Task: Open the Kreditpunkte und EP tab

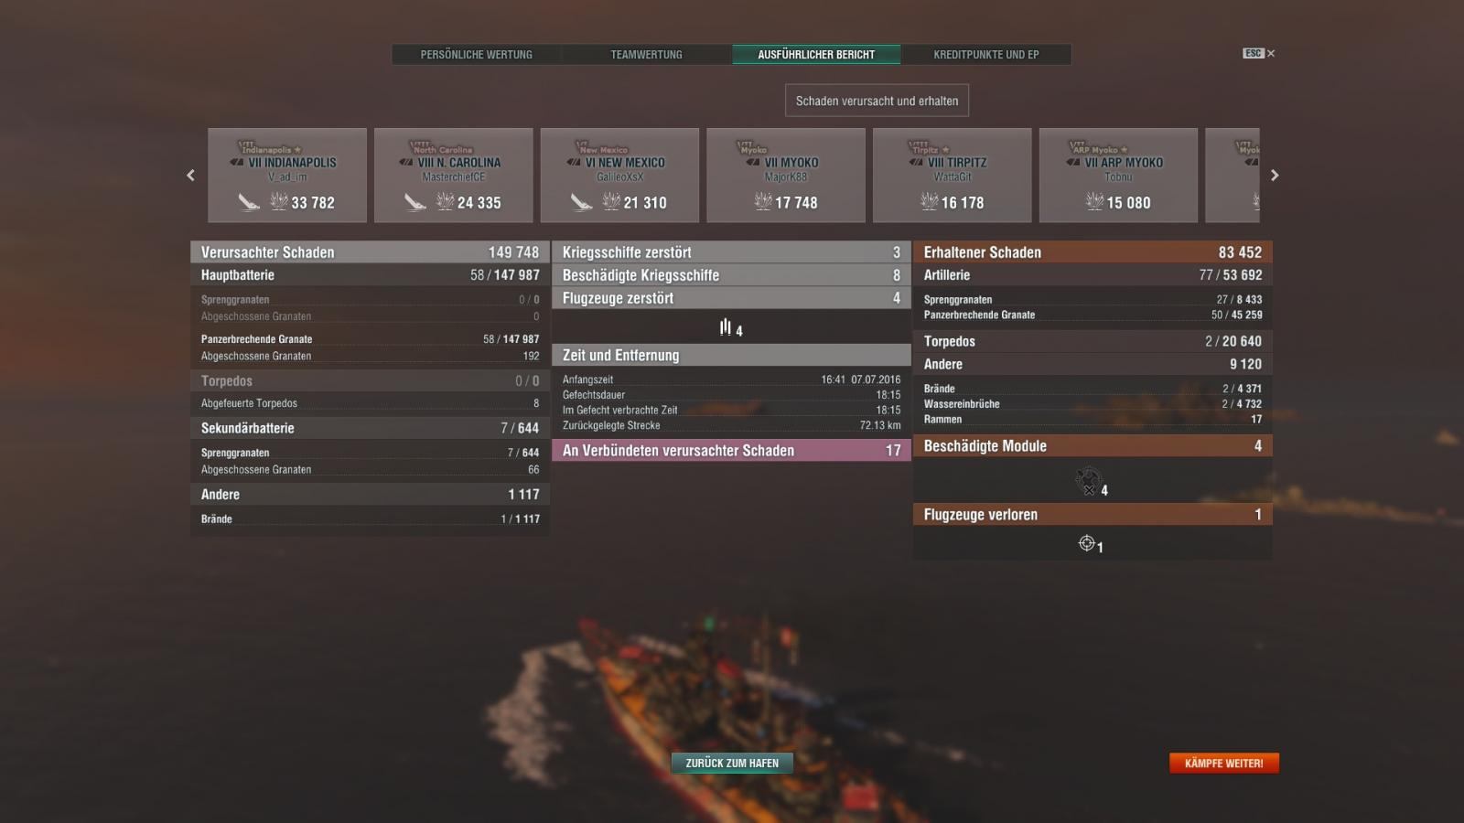Action: click(x=985, y=55)
